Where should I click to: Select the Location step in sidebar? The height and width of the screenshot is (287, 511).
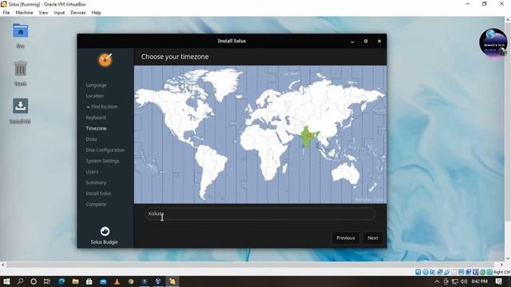click(x=95, y=96)
